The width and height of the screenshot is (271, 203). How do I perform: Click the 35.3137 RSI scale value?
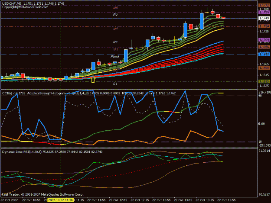pos(264,195)
